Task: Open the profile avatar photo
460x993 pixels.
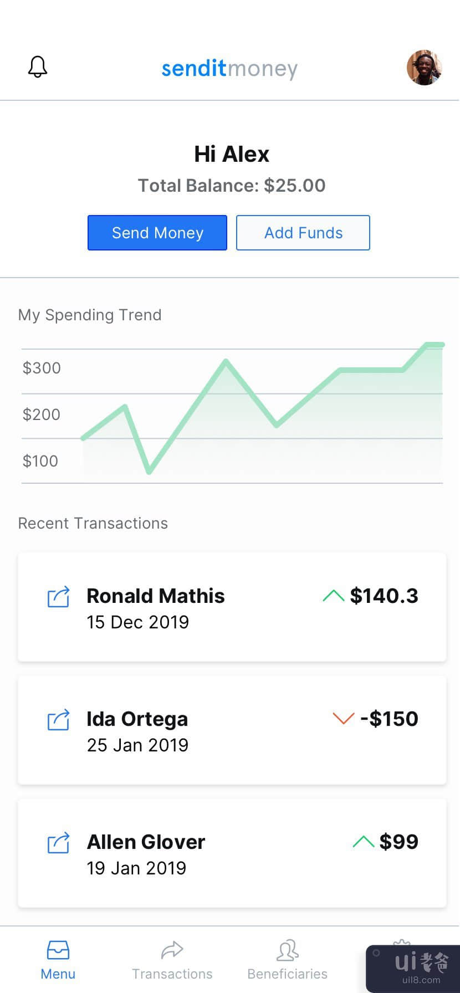Action: [424, 68]
